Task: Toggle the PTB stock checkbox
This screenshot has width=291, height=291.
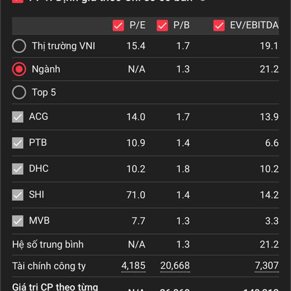Action: [17, 143]
